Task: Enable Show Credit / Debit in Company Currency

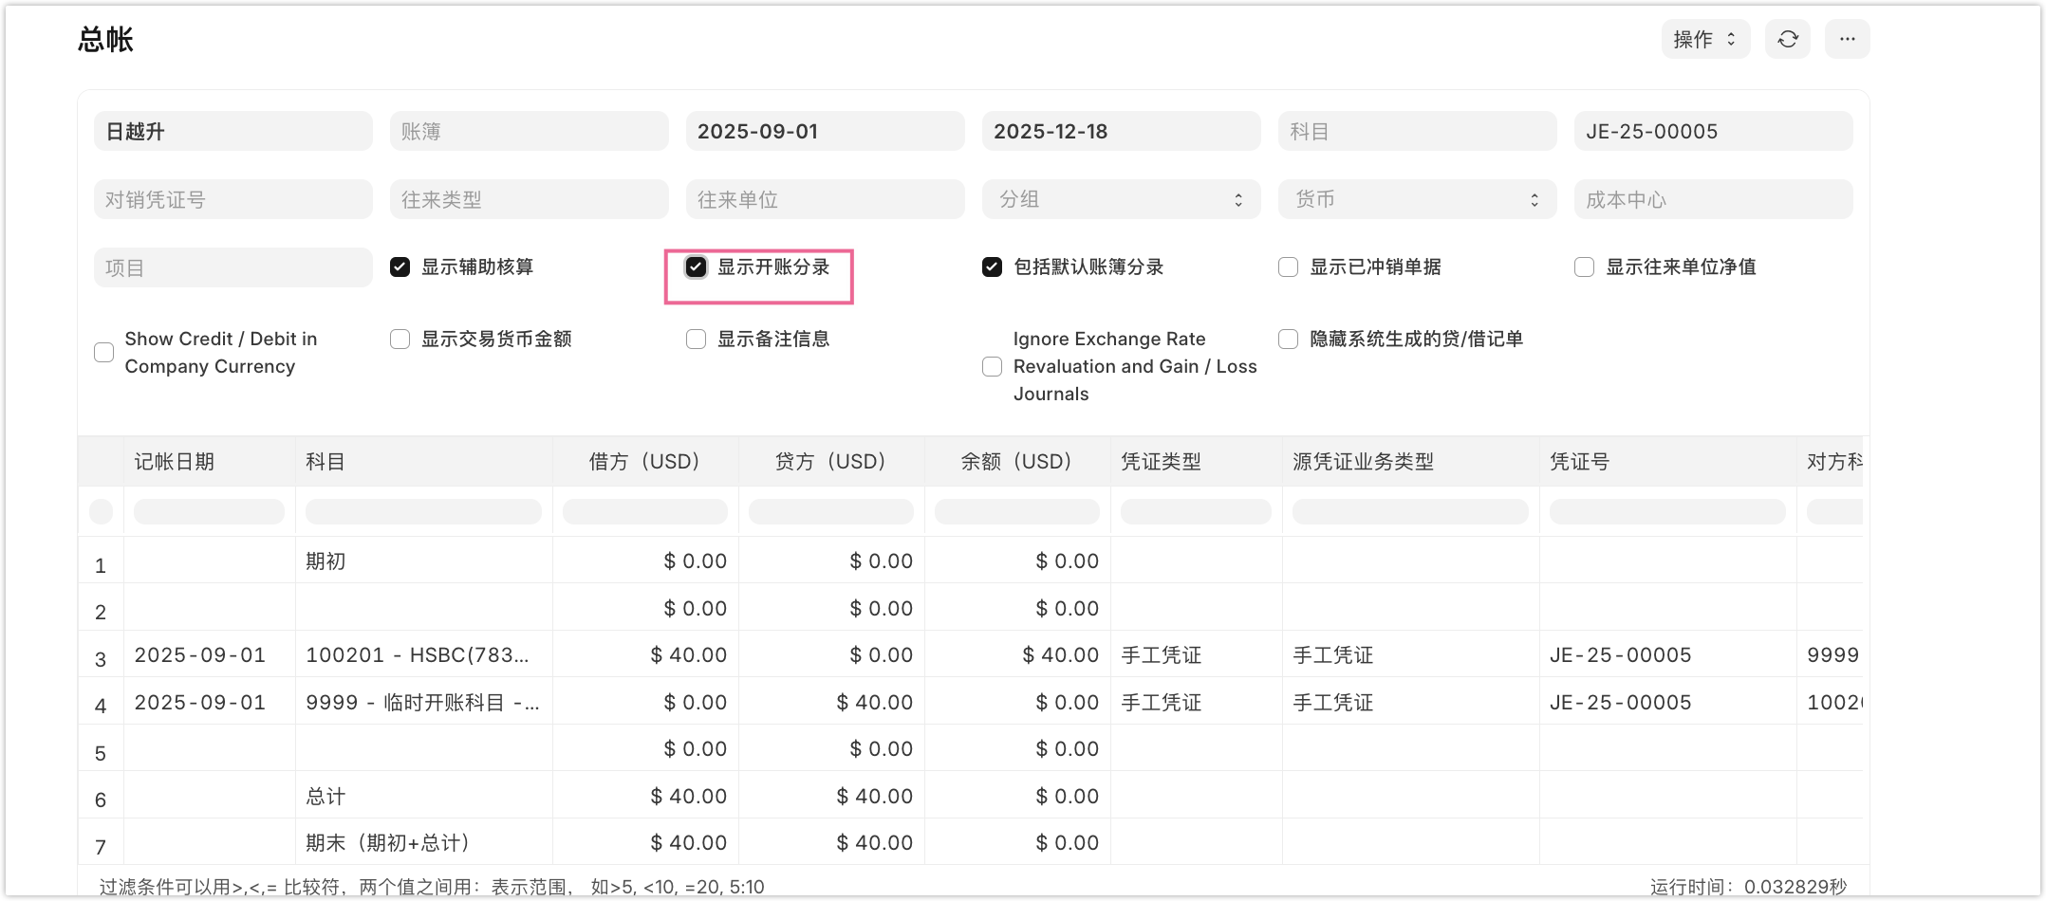Action: pyautogui.click(x=104, y=353)
